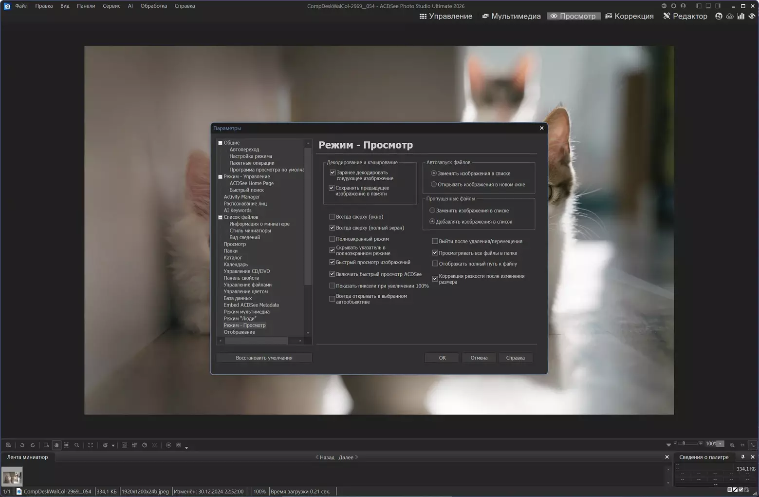Image resolution: width=759 pixels, height=497 pixels.
Task: Pin the Сведения о палитре panel
Action: tap(742, 457)
